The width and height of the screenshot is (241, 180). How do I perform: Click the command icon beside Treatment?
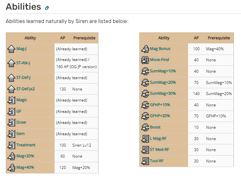pyautogui.click(x=11, y=145)
